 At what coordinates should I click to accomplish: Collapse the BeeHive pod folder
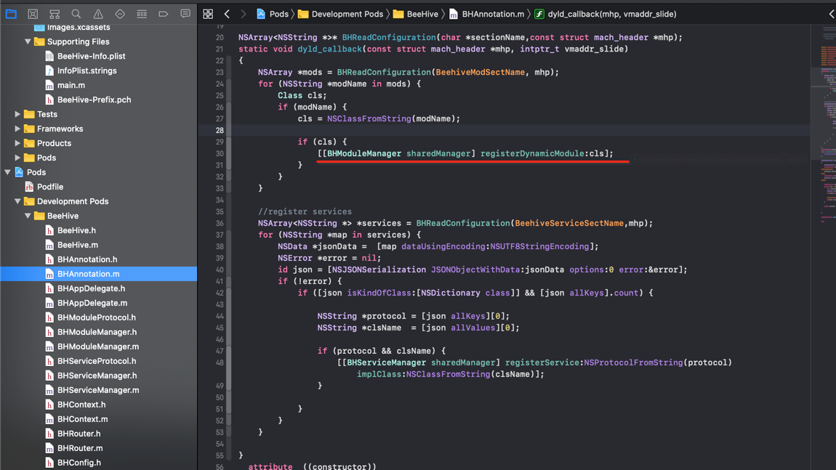point(28,216)
